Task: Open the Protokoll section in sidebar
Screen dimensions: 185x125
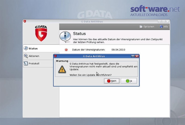Action: (x=38, y=63)
